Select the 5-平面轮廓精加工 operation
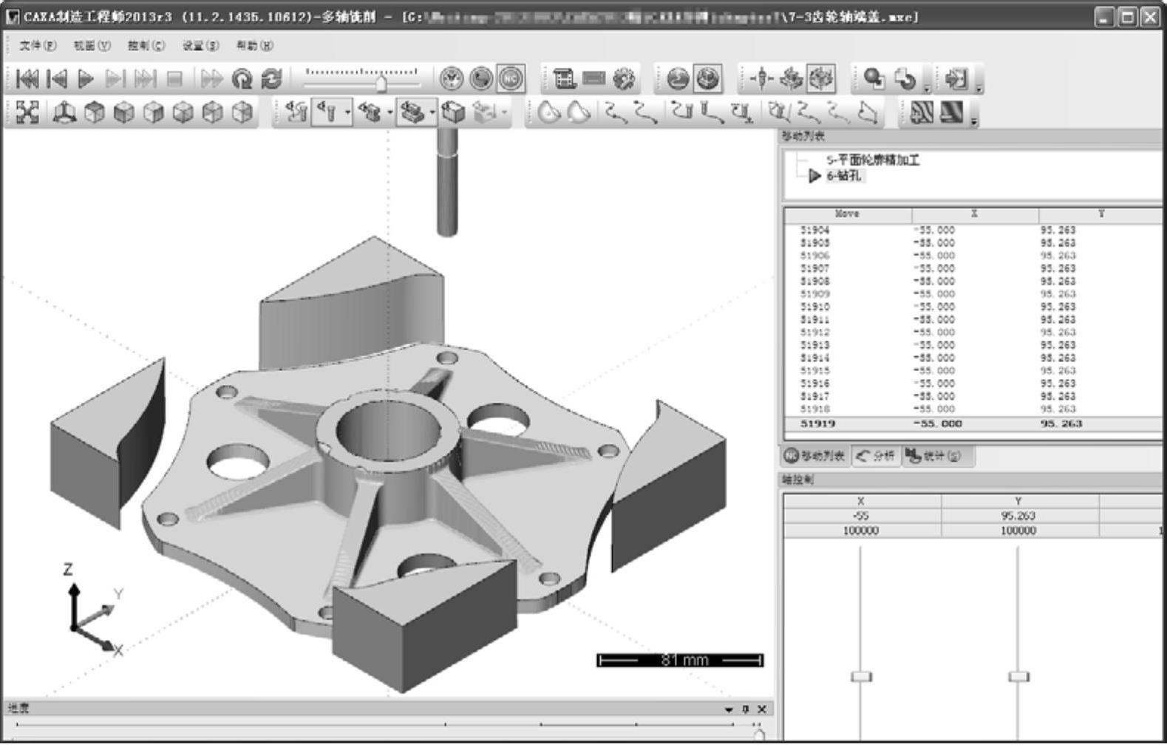1167x750 pixels. 872,160
